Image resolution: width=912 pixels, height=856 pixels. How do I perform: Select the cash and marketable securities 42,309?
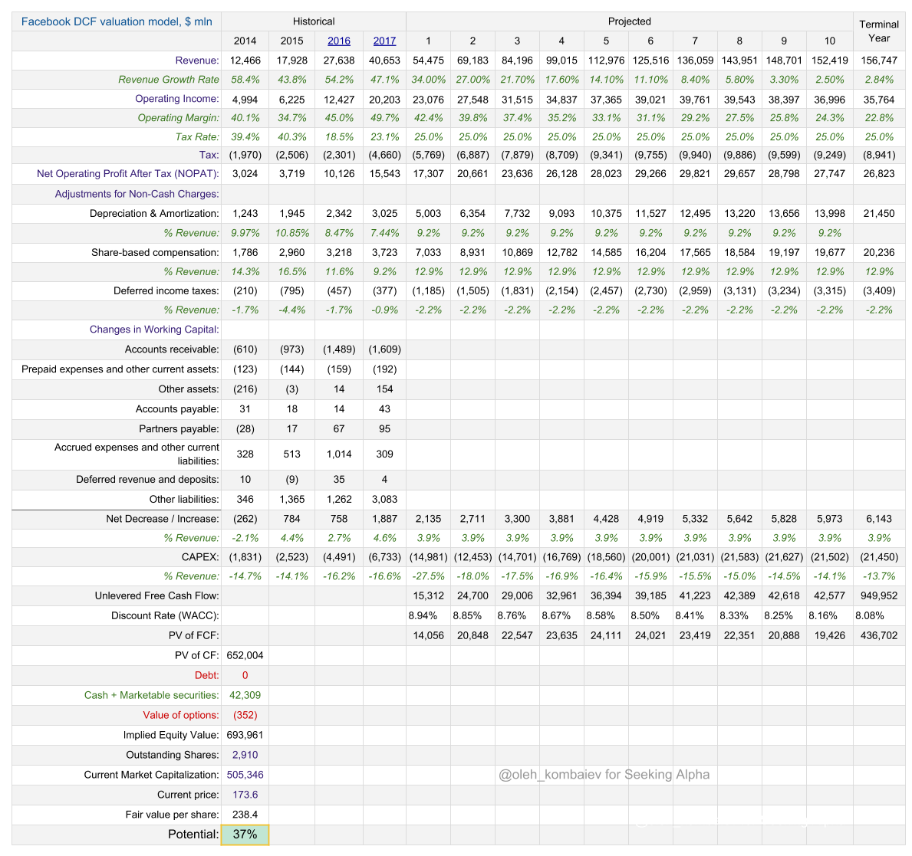(245, 696)
